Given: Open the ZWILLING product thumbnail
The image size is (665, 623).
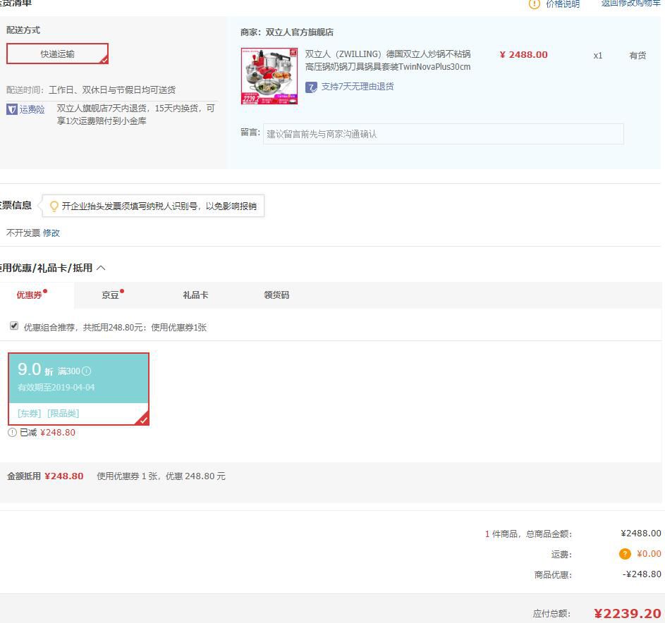Looking at the screenshot, I should (269, 76).
